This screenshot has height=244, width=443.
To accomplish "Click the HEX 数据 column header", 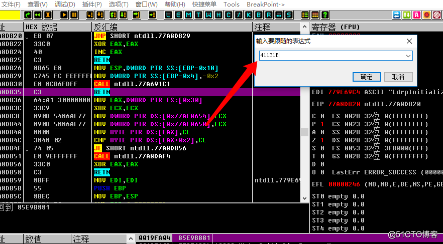I will pyautogui.click(x=58, y=27).
